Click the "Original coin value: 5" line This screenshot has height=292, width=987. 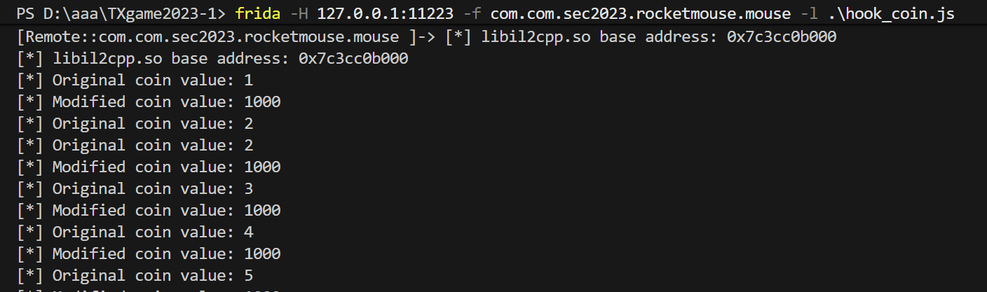coord(135,276)
